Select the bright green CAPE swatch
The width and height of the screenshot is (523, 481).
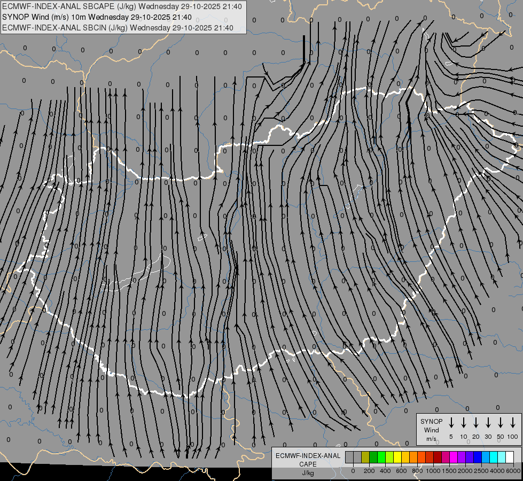click(381, 457)
